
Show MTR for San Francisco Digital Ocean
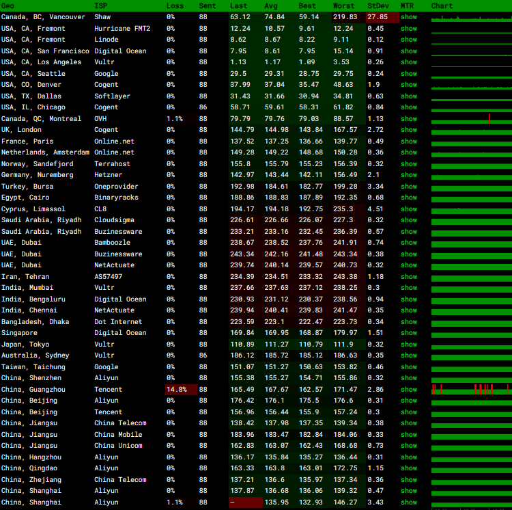pyautogui.click(x=409, y=51)
